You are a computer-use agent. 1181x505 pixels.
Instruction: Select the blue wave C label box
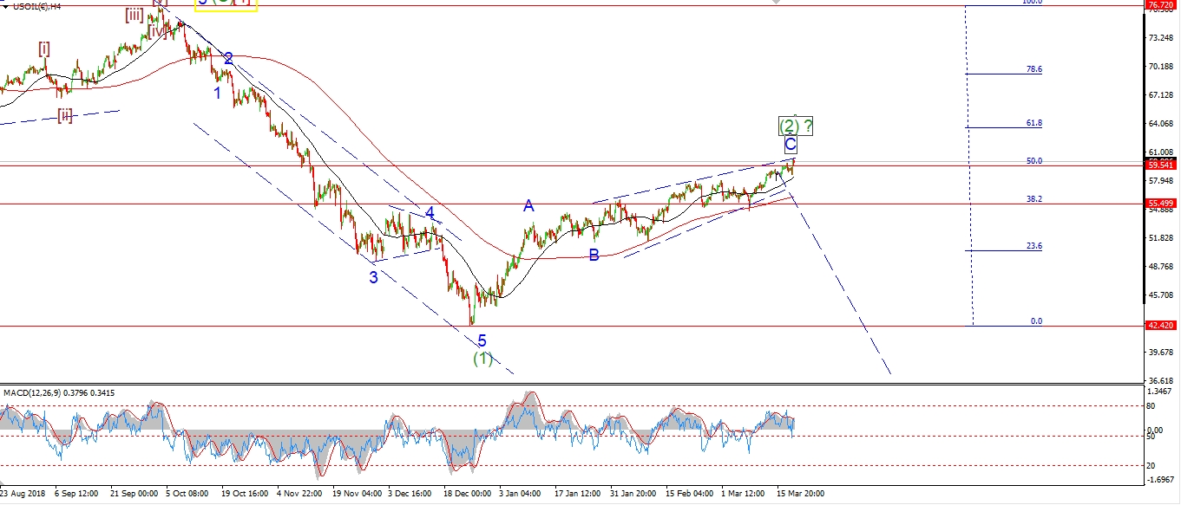point(791,146)
